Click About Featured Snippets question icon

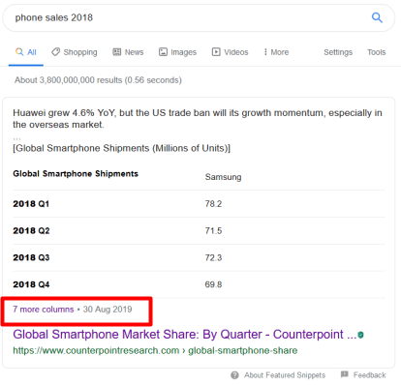[234, 375]
